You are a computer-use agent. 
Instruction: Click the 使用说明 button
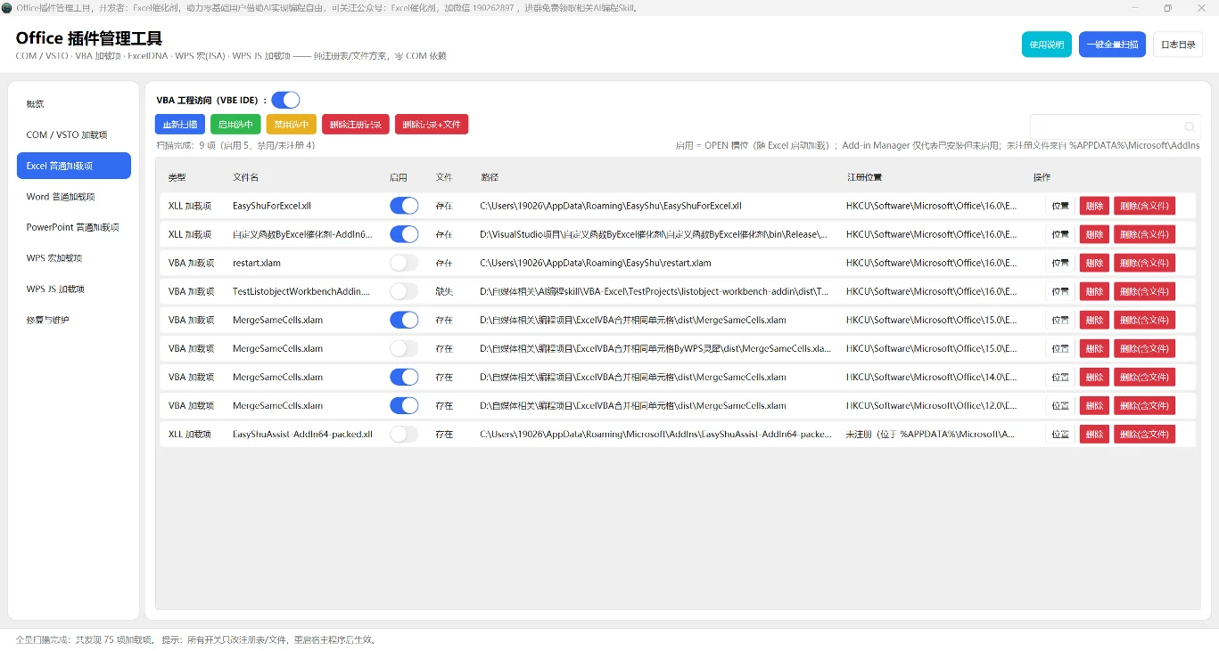coord(1047,45)
